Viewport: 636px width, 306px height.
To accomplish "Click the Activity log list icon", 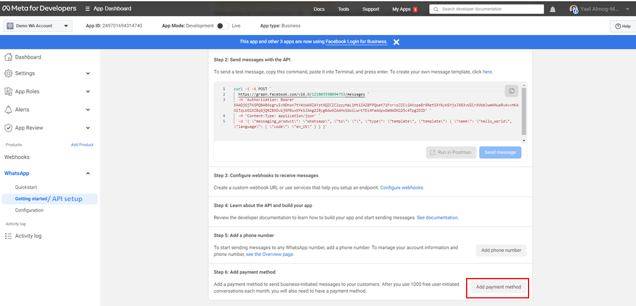I will pyautogui.click(x=8, y=236).
